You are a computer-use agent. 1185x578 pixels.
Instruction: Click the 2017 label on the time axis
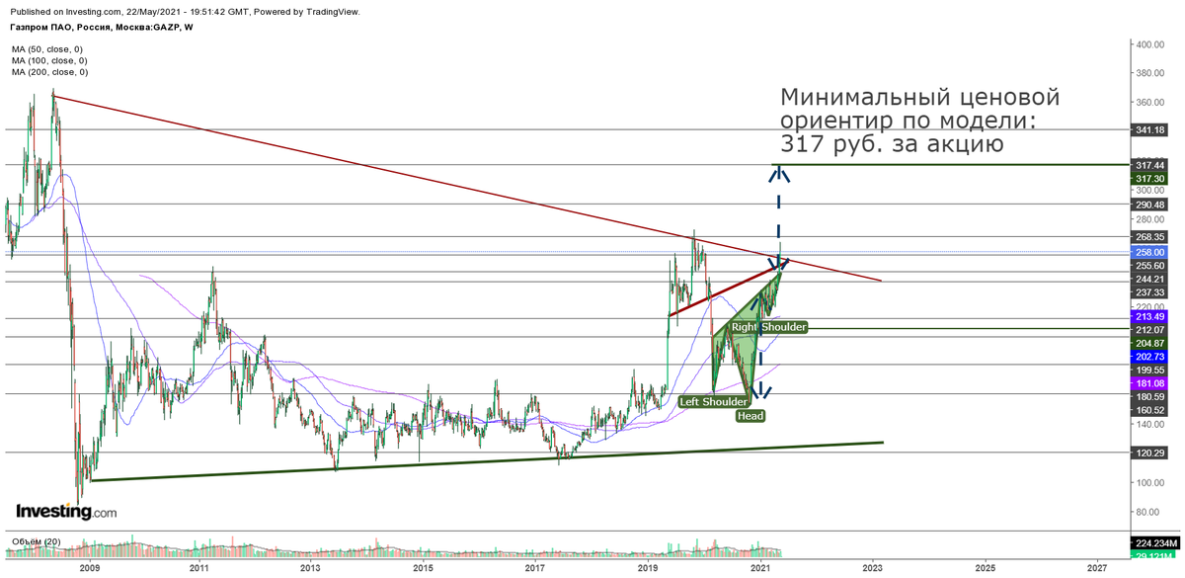pyautogui.click(x=536, y=569)
